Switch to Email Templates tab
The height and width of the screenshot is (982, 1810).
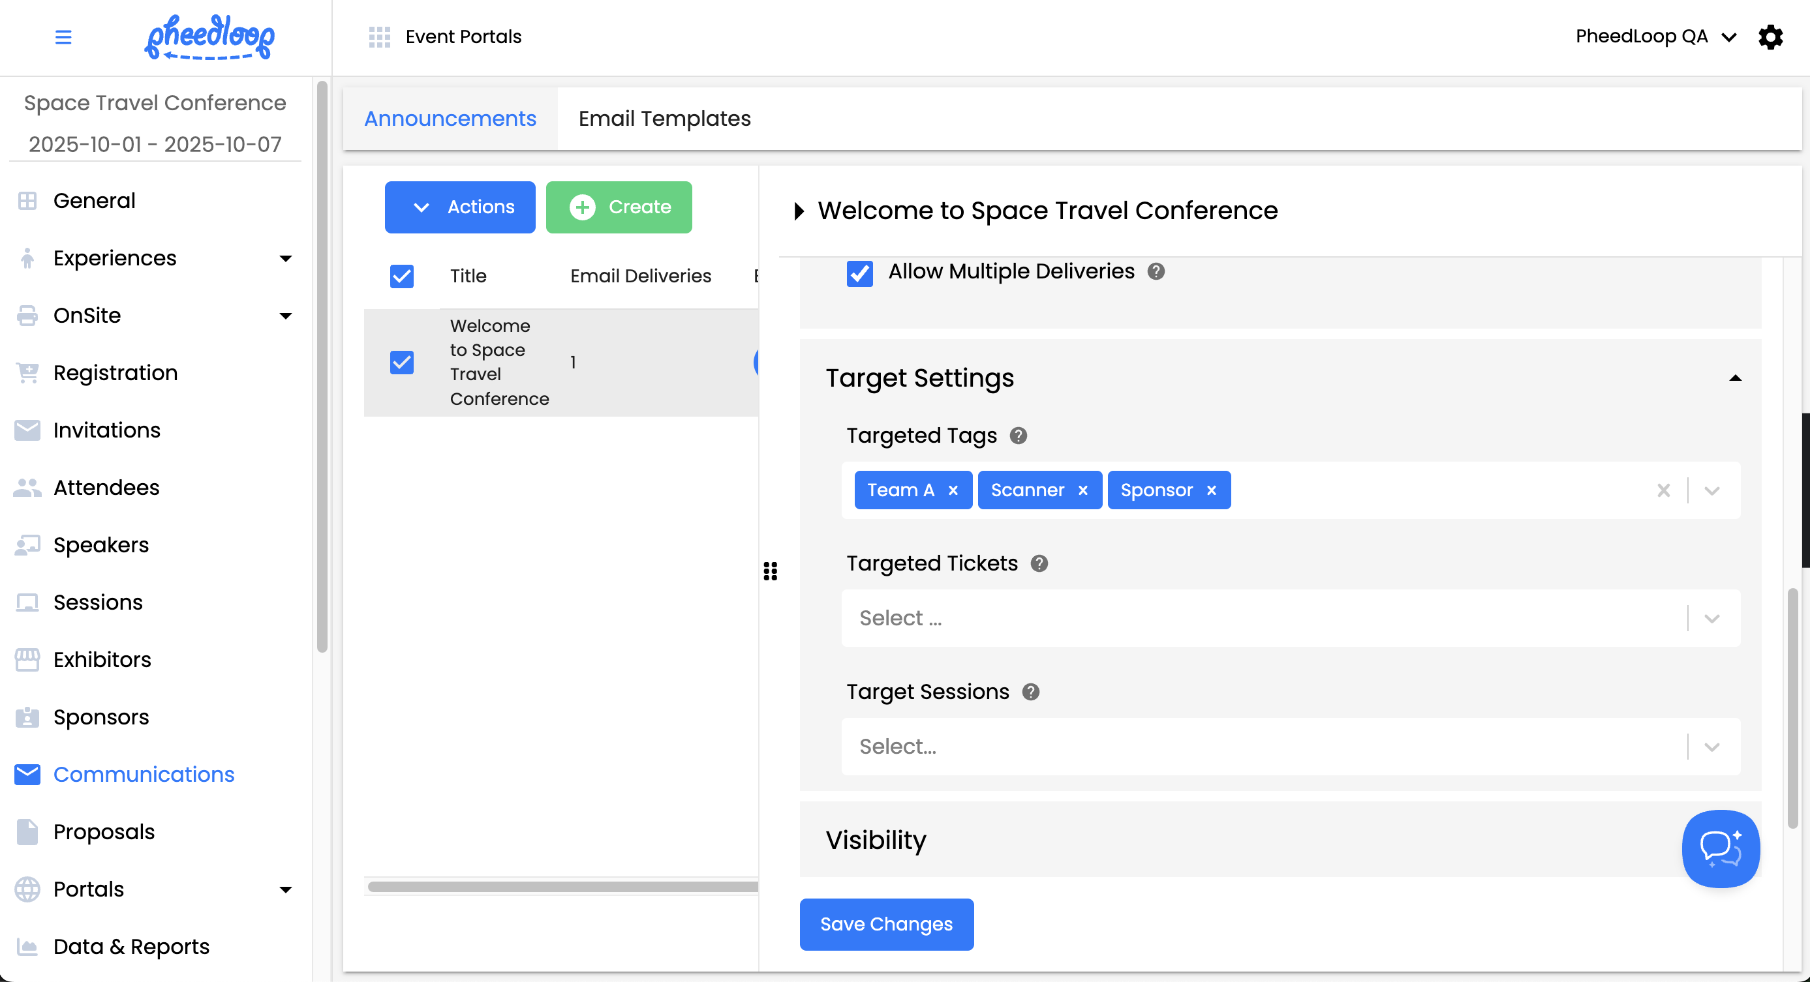tap(664, 119)
